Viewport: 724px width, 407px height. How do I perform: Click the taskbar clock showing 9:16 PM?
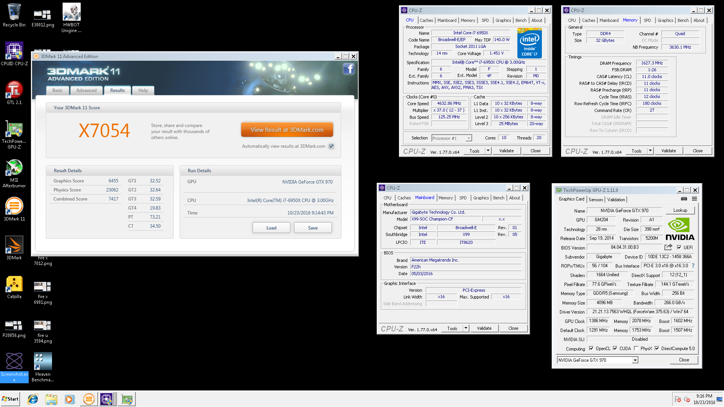click(704, 399)
